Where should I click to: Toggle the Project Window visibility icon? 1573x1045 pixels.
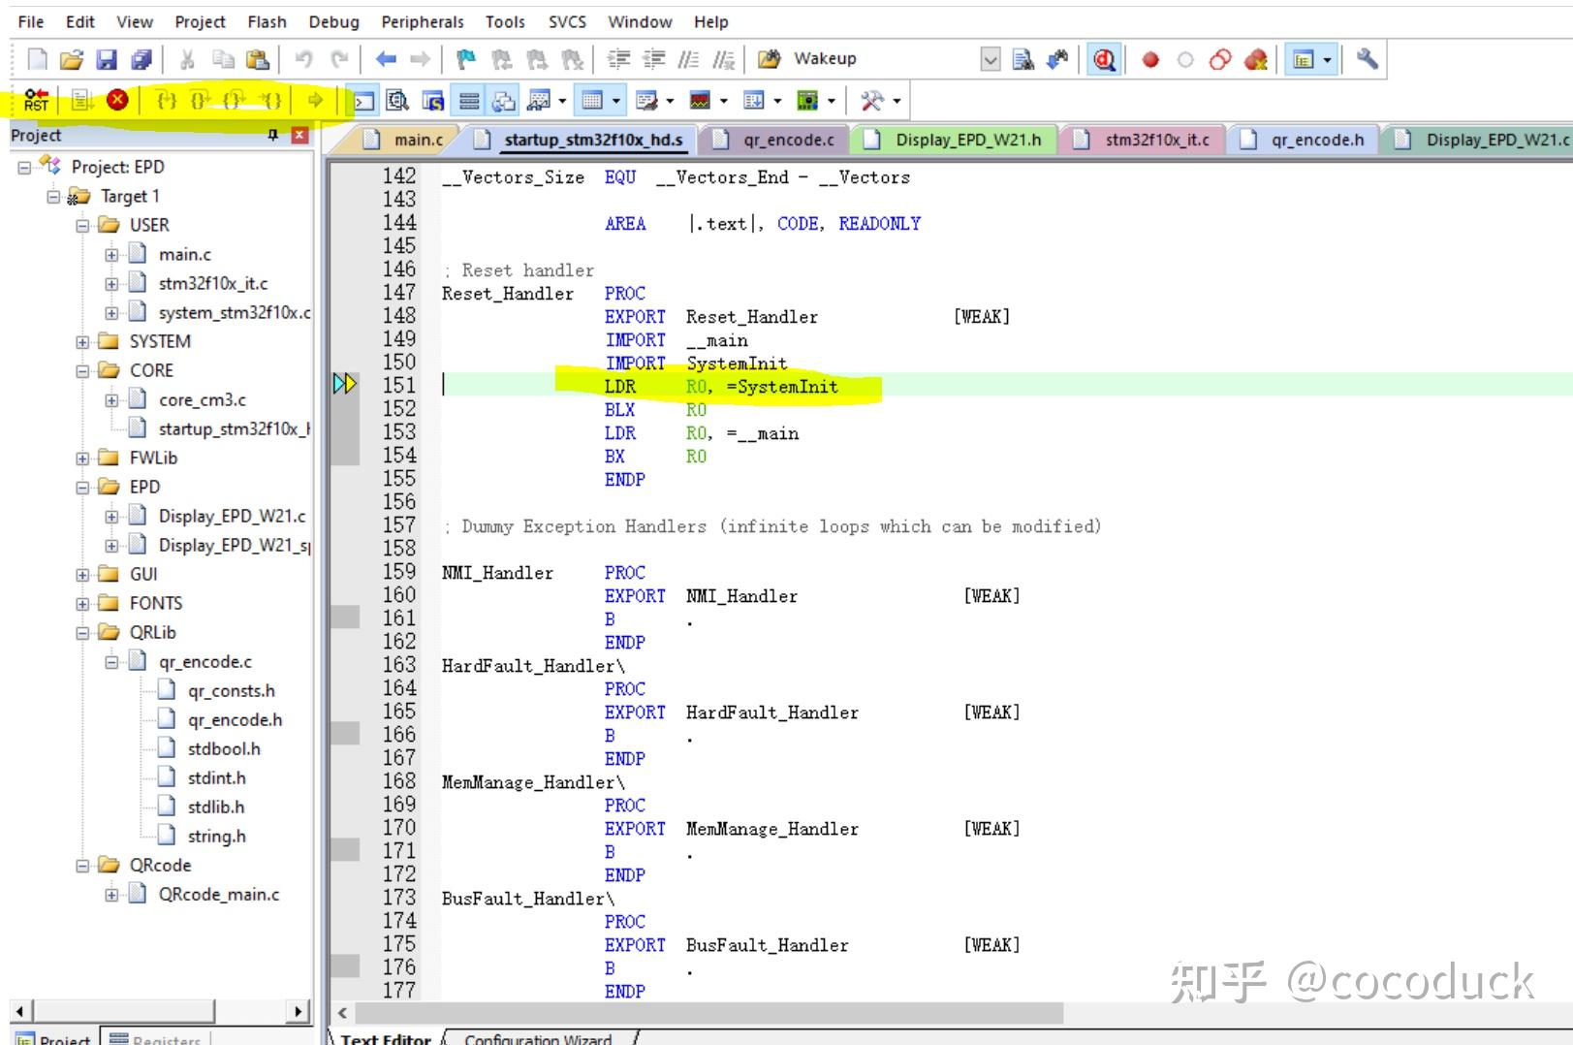1303,59
